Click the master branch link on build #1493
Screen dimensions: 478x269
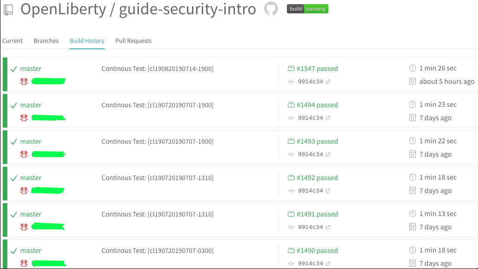coord(31,141)
